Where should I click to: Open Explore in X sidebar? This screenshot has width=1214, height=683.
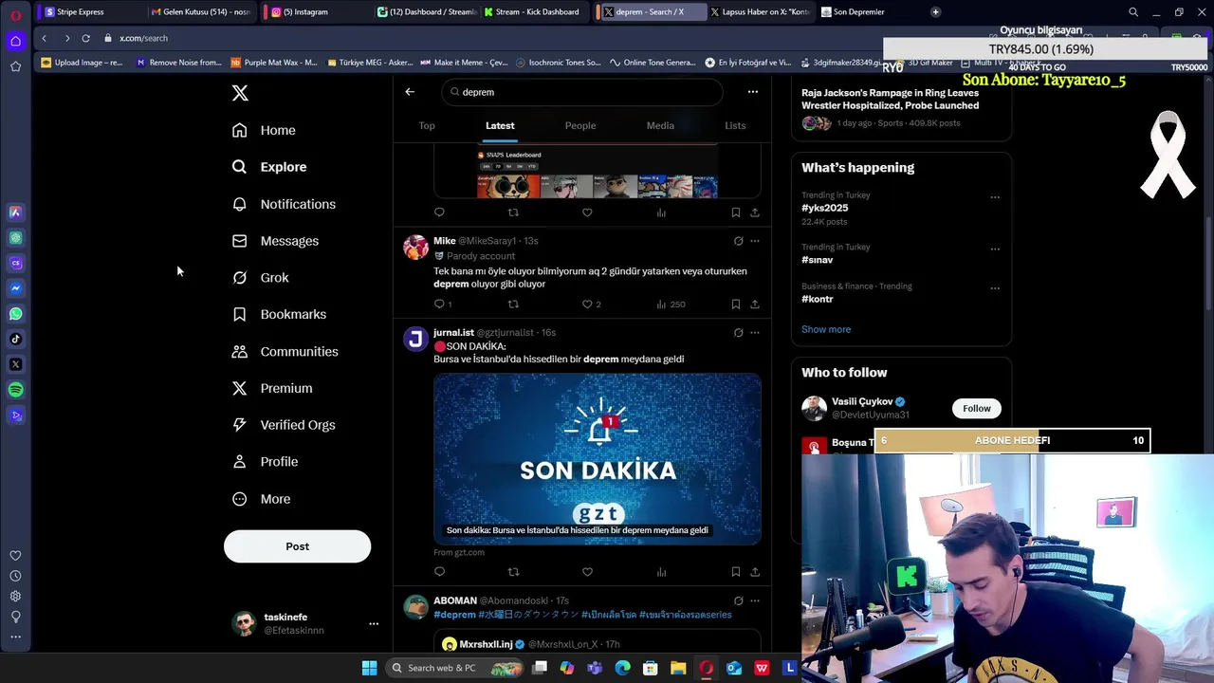[x=270, y=167]
